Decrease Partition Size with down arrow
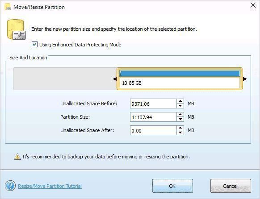The width and height of the screenshot is (260, 199). click(x=180, y=119)
